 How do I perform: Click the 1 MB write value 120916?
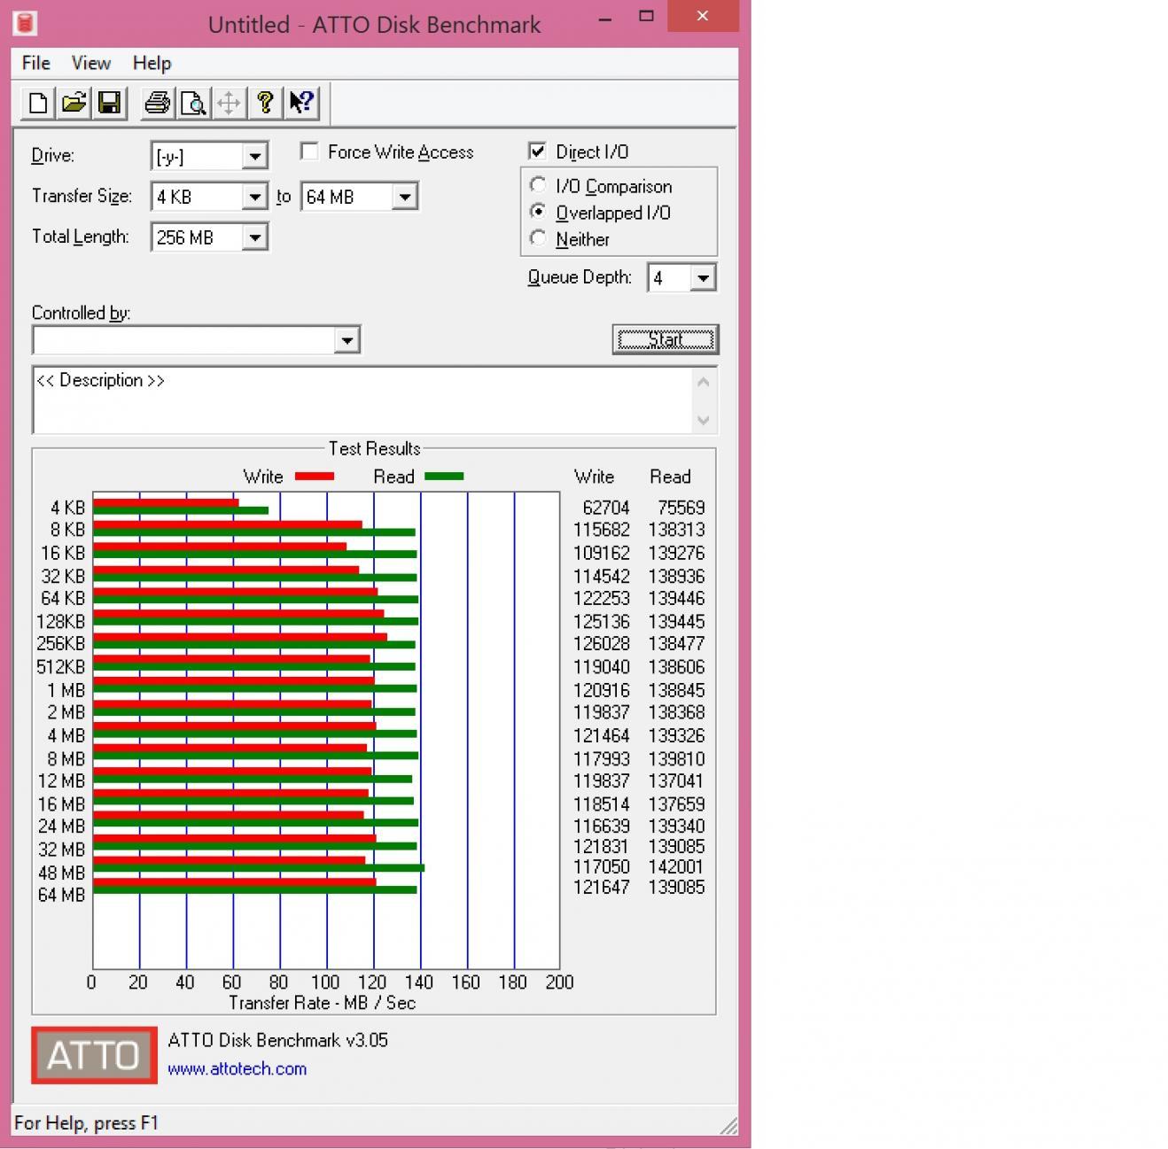pyautogui.click(x=602, y=690)
